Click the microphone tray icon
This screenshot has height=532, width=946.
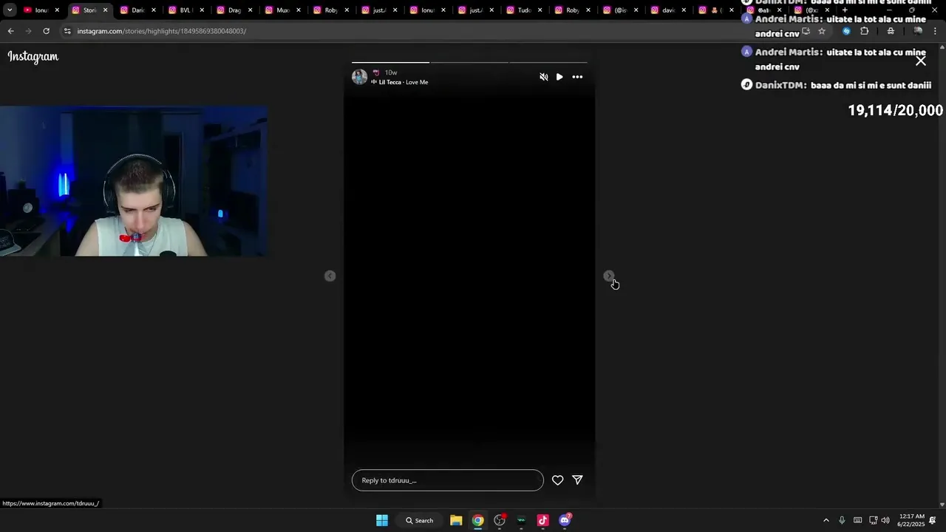click(842, 520)
